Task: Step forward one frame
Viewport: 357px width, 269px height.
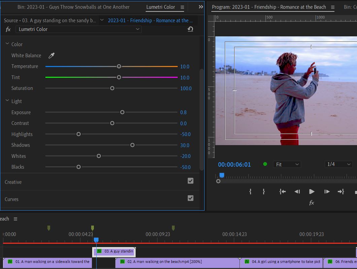Action: 327,192
